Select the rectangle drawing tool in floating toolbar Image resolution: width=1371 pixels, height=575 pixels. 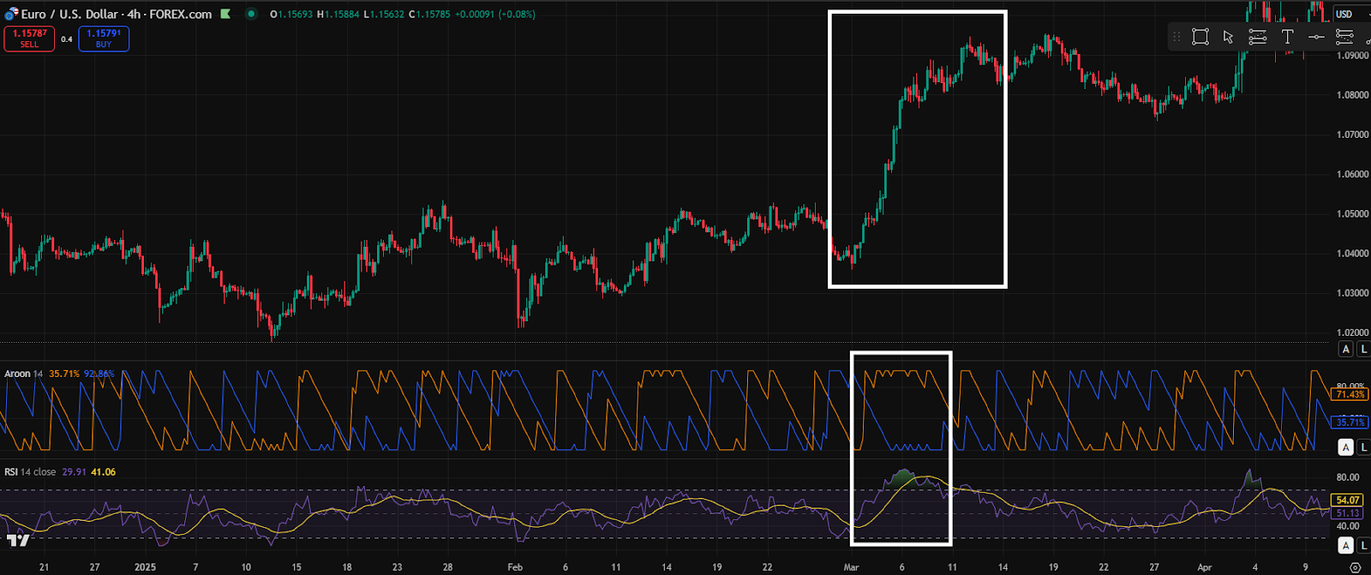pos(1200,37)
